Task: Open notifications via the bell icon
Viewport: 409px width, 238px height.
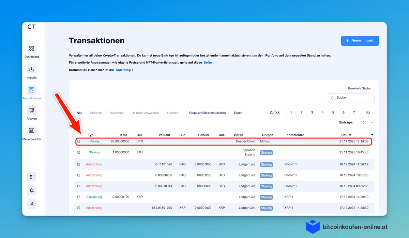Action: (x=31, y=190)
